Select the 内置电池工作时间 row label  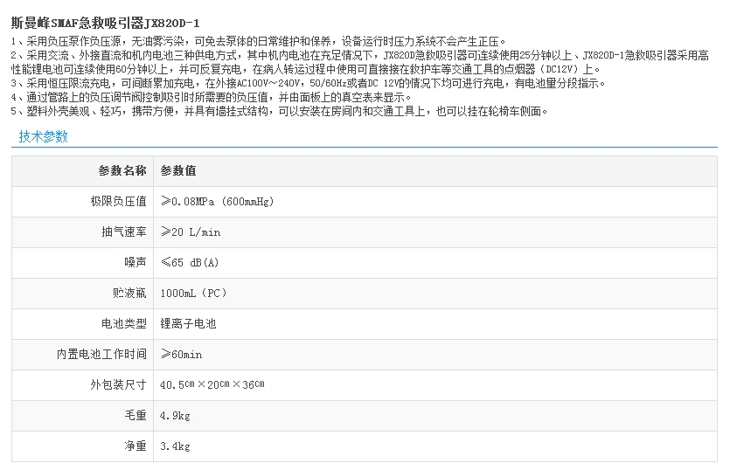[101, 354]
